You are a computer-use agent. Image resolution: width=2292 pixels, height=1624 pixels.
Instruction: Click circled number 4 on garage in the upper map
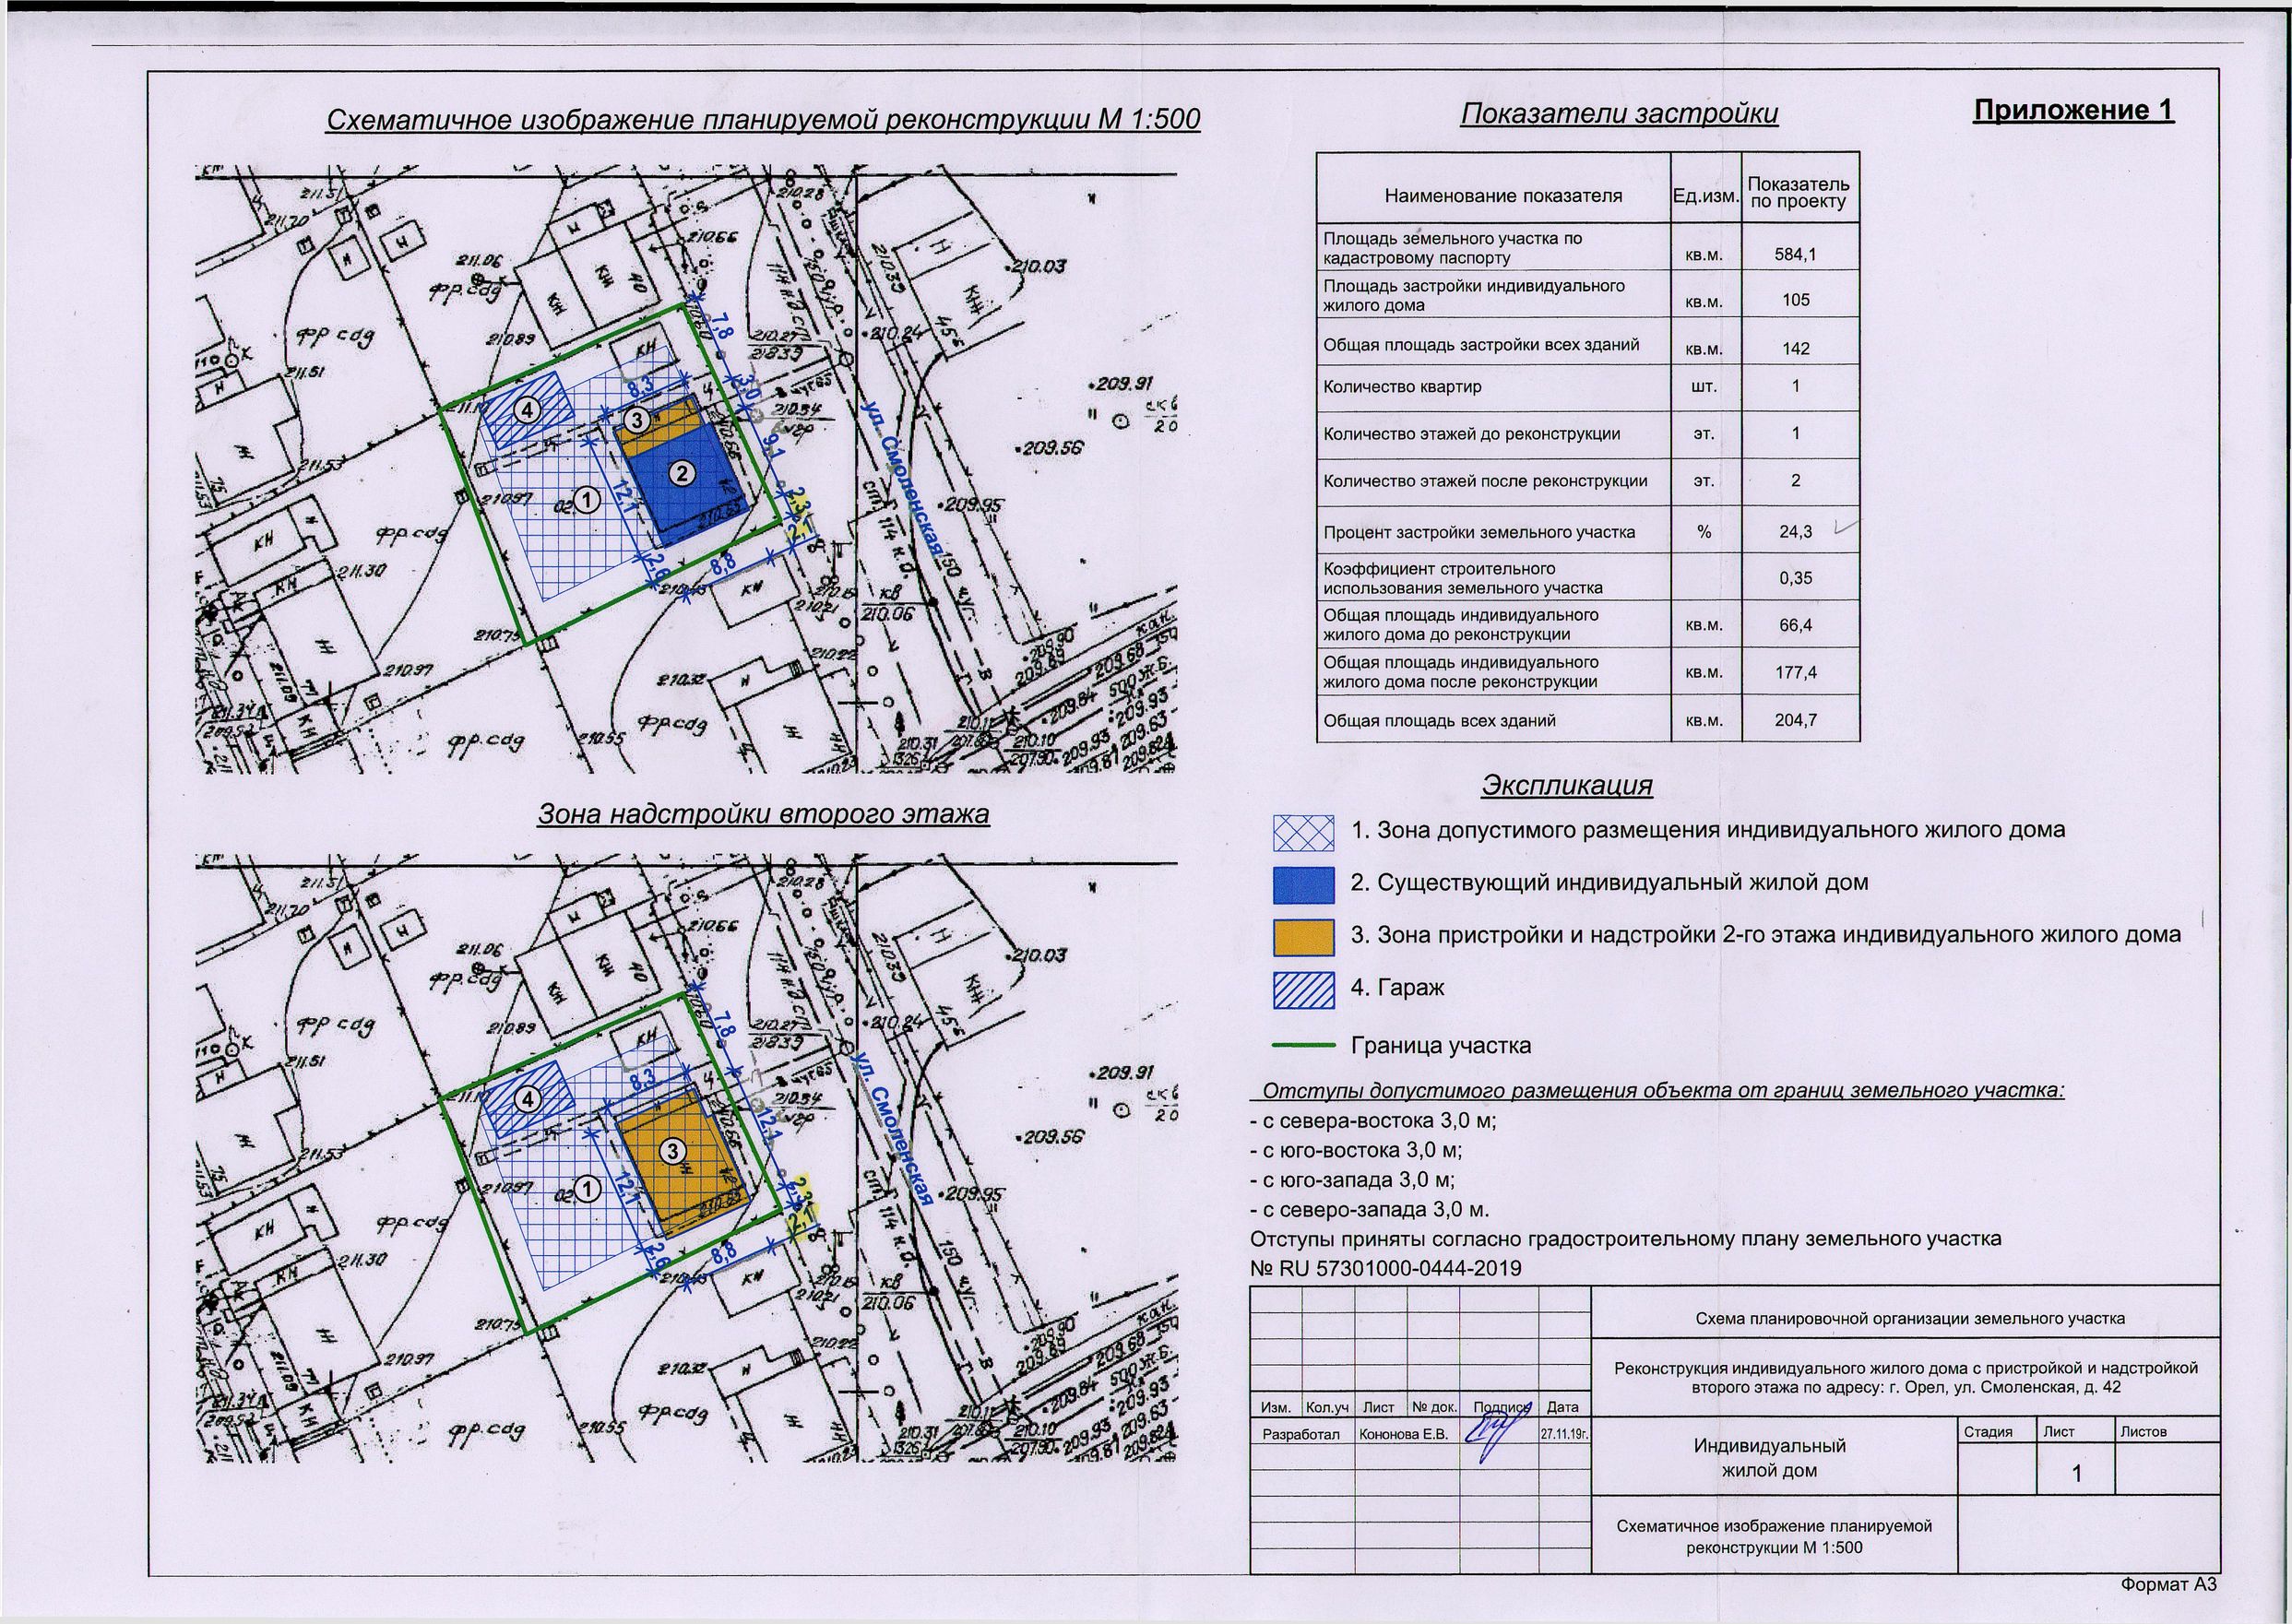tap(528, 410)
